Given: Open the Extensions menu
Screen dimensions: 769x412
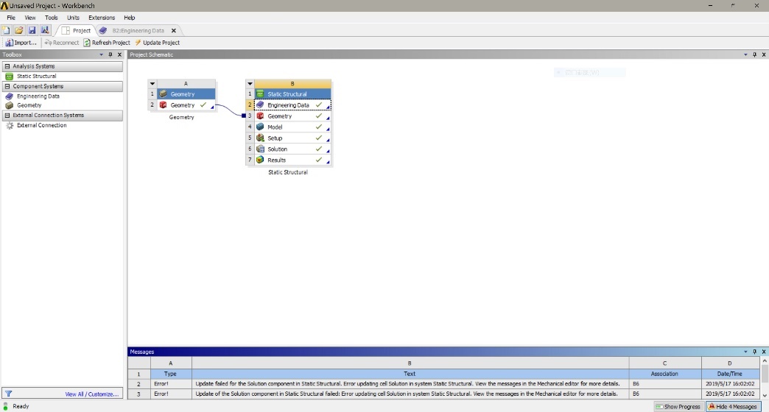Looking at the screenshot, I should point(102,18).
